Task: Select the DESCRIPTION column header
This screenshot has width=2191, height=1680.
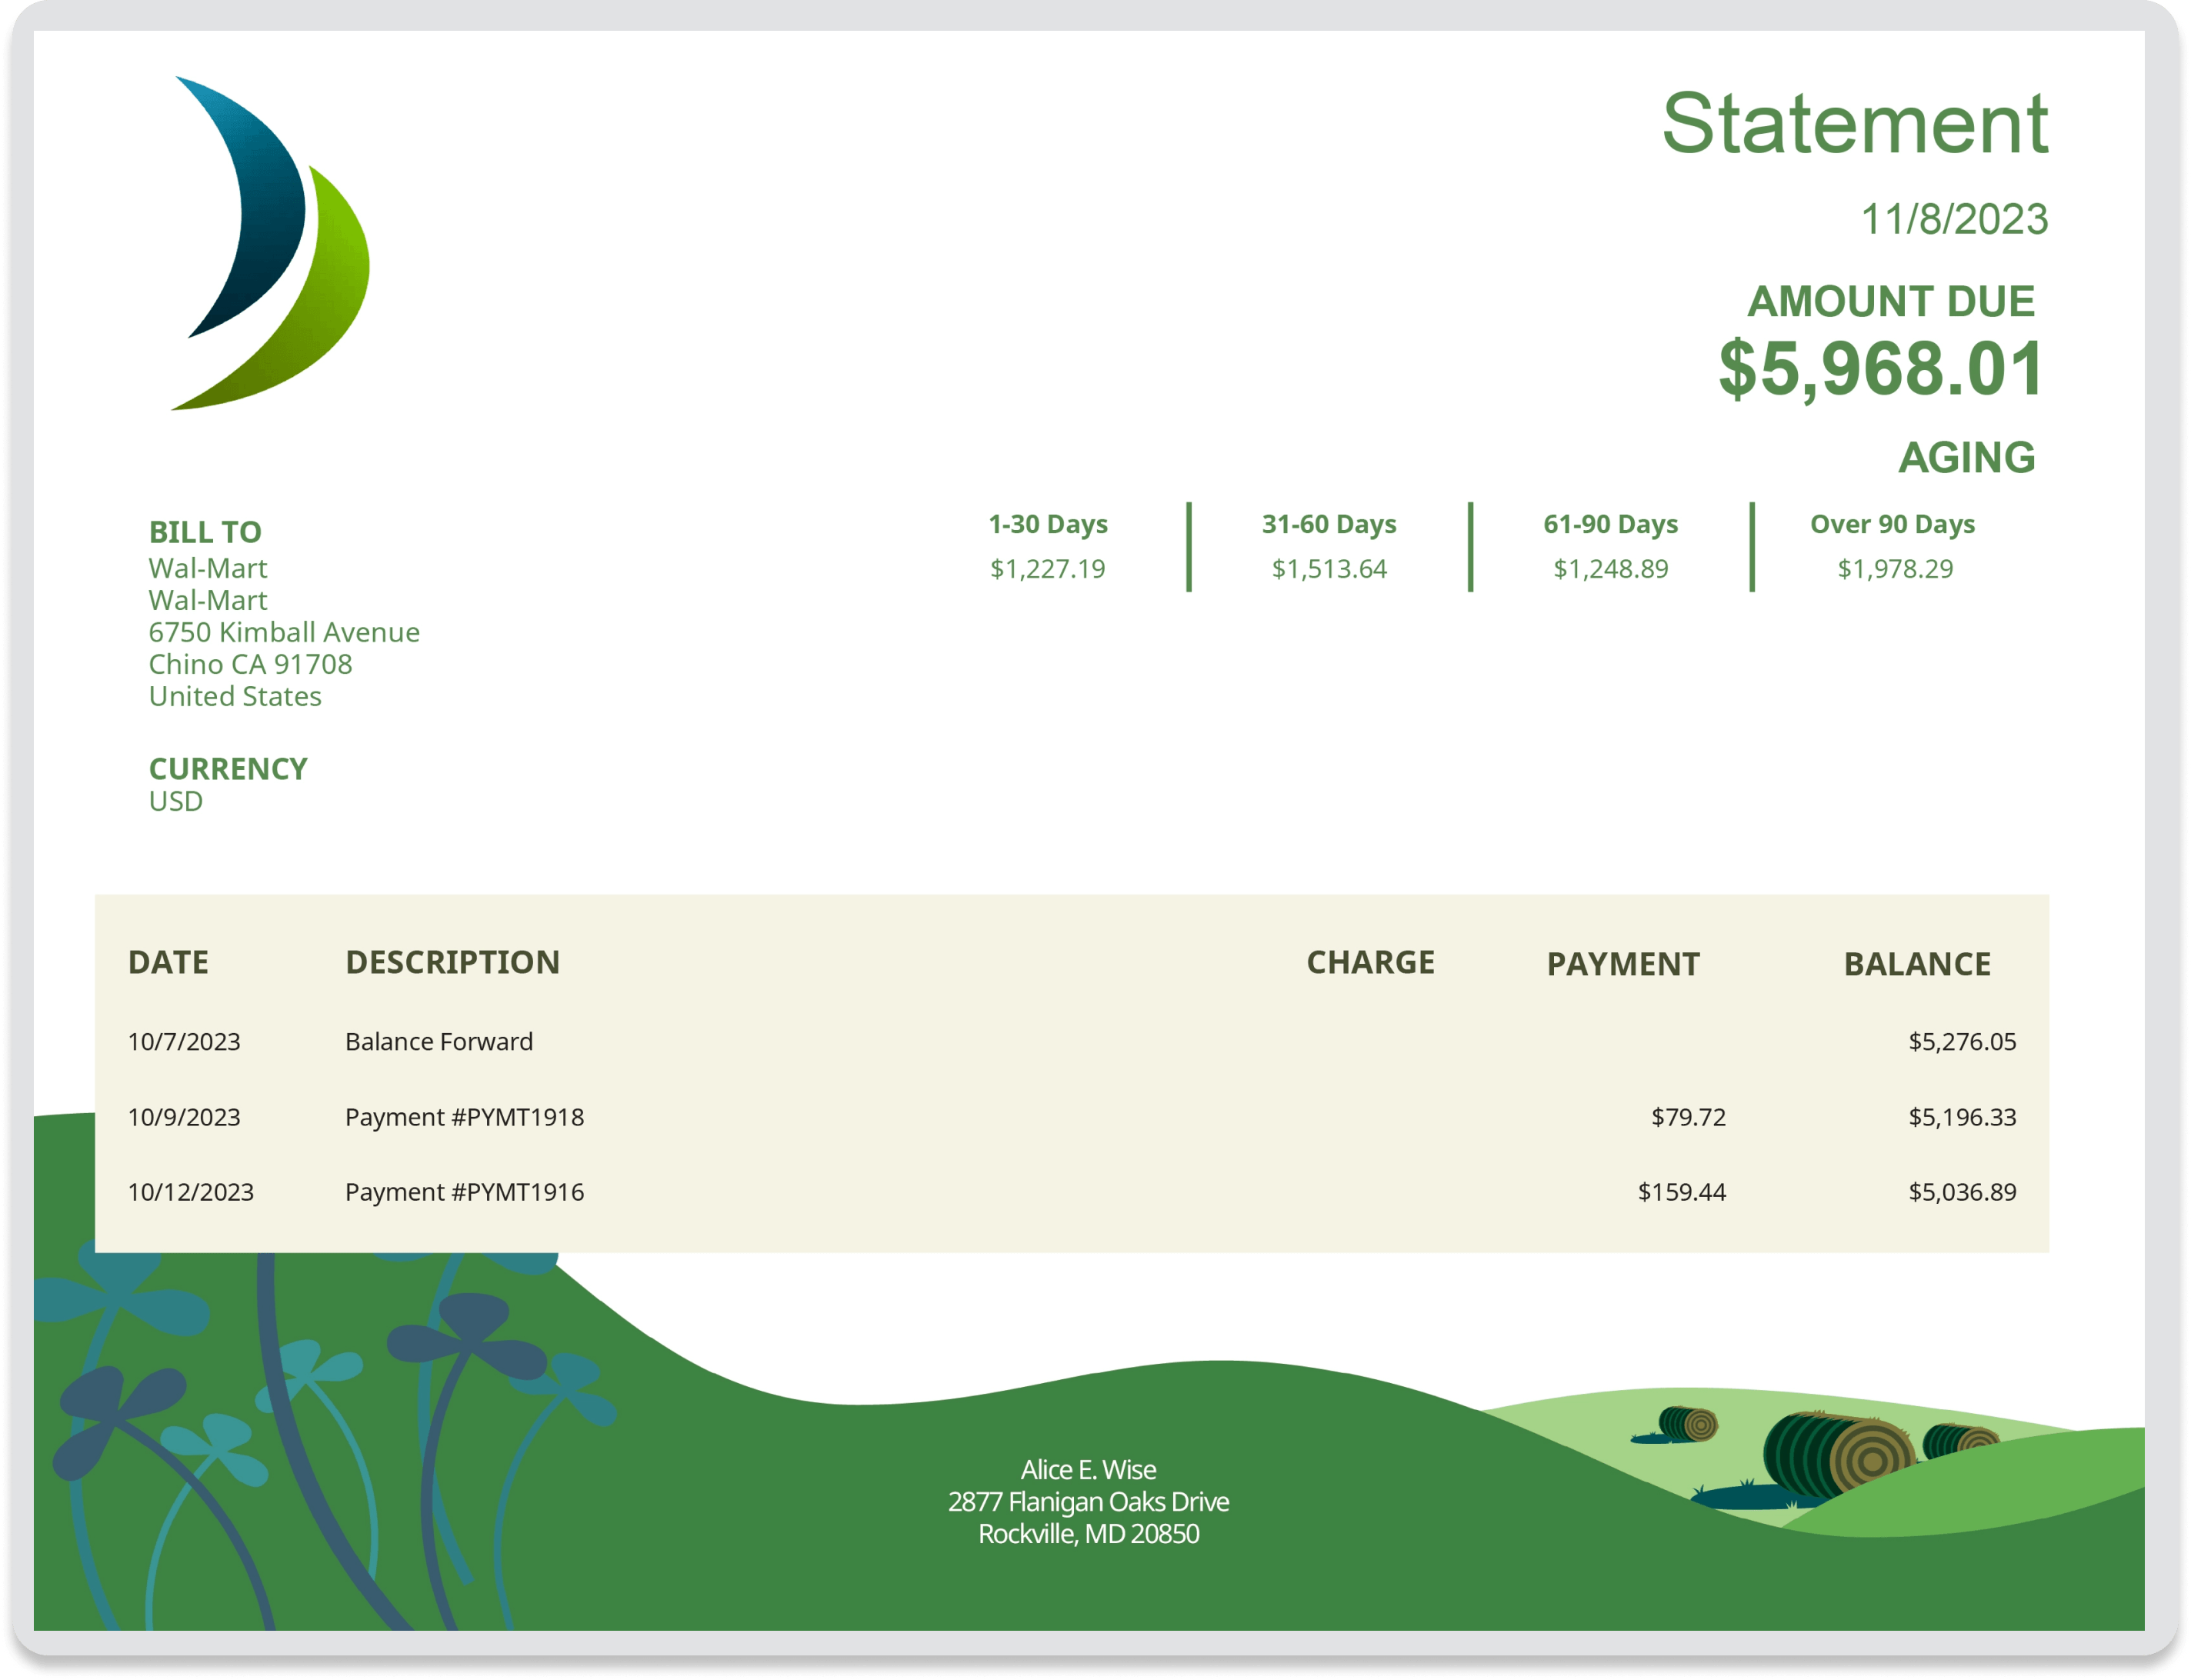Action: click(453, 963)
